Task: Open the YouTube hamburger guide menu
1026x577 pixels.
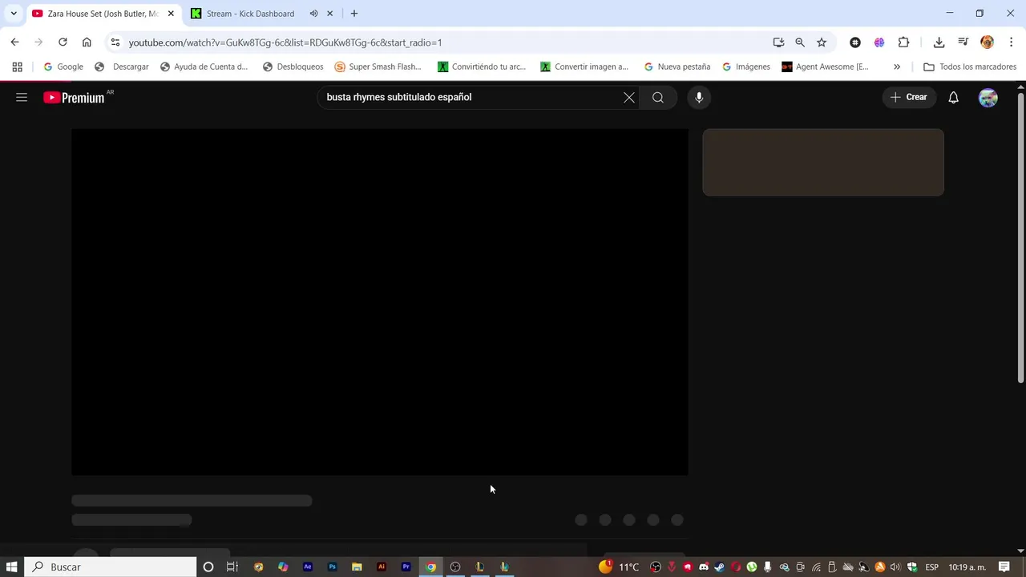Action: 22,97
